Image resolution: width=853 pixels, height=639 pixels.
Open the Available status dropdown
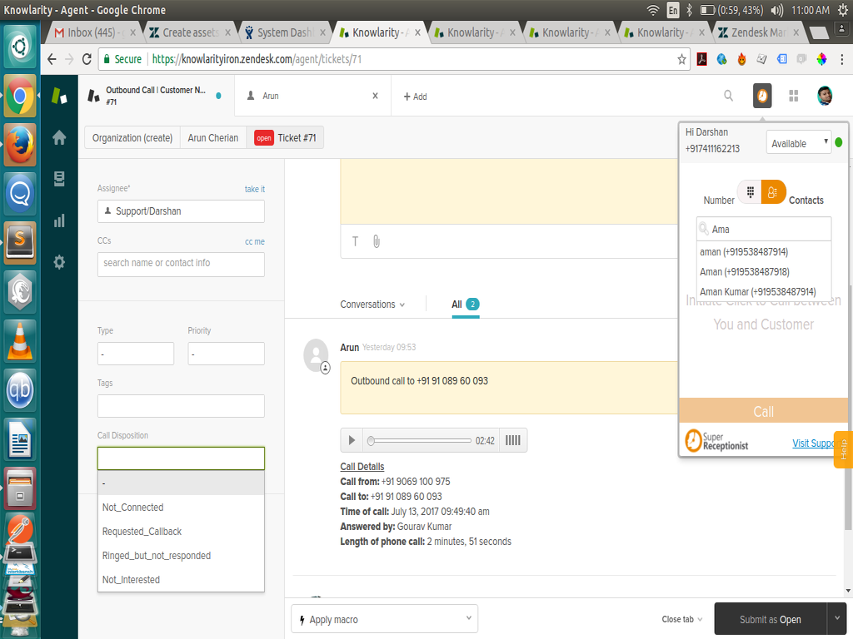[798, 143]
